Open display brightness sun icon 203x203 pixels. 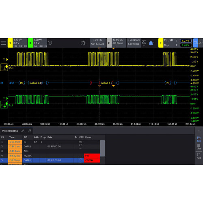[x=83, y=43]
